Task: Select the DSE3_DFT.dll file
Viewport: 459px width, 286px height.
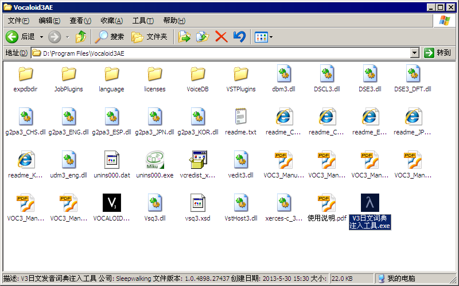Action: click(x=413, y=79)
